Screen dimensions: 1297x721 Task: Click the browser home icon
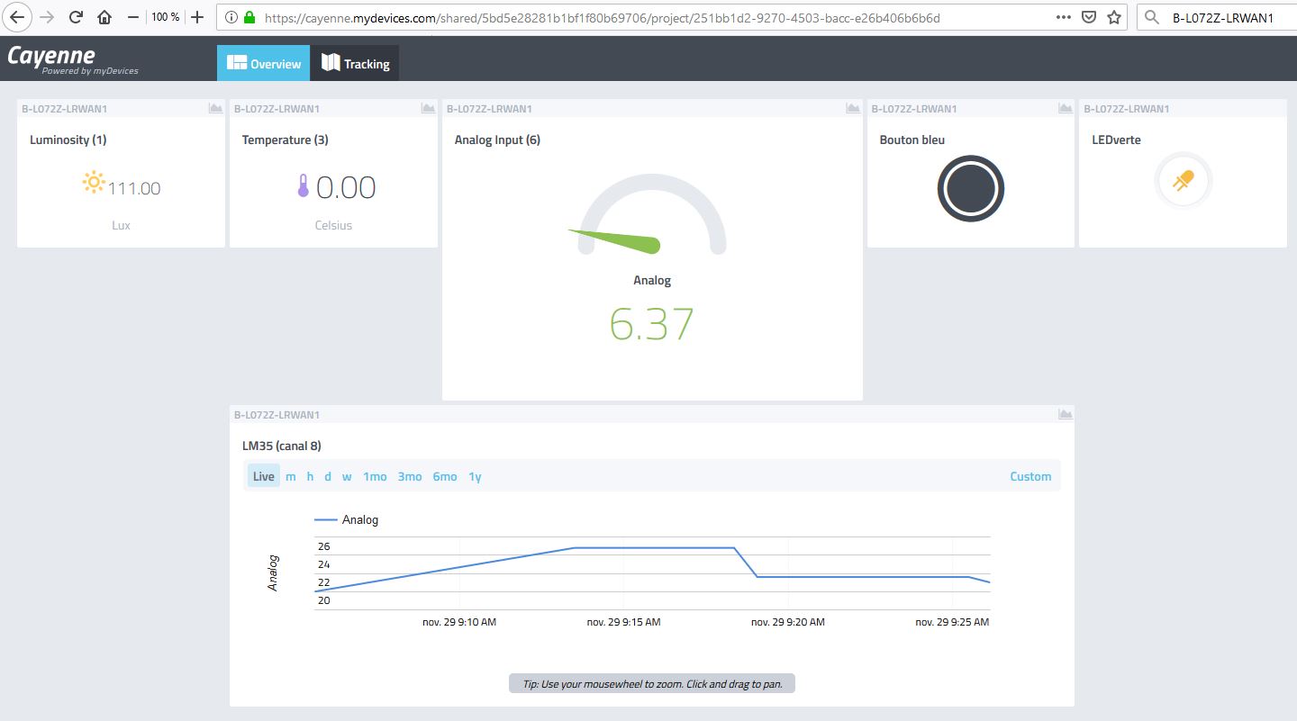104,17
